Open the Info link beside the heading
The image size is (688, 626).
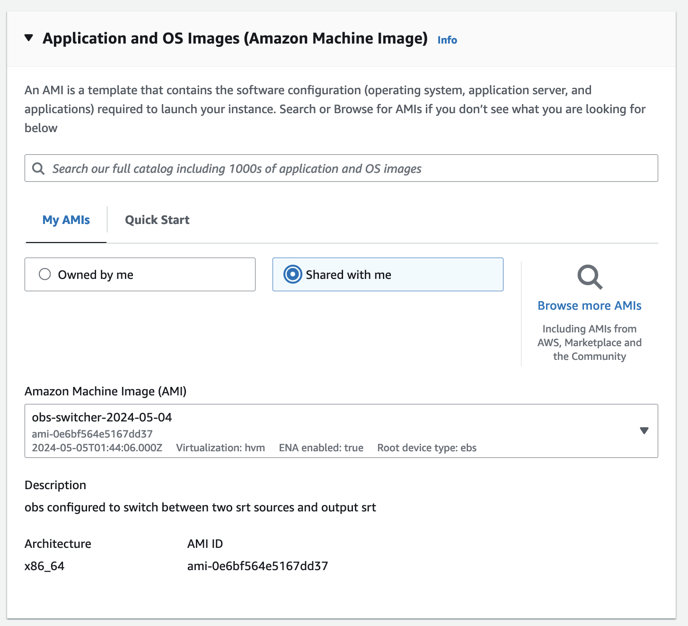point(447,40)
